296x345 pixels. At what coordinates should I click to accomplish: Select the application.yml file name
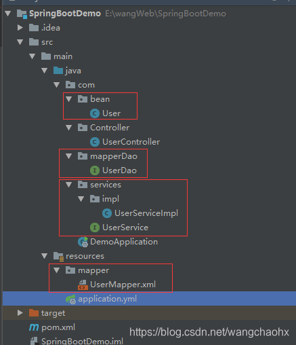[108, 299]
